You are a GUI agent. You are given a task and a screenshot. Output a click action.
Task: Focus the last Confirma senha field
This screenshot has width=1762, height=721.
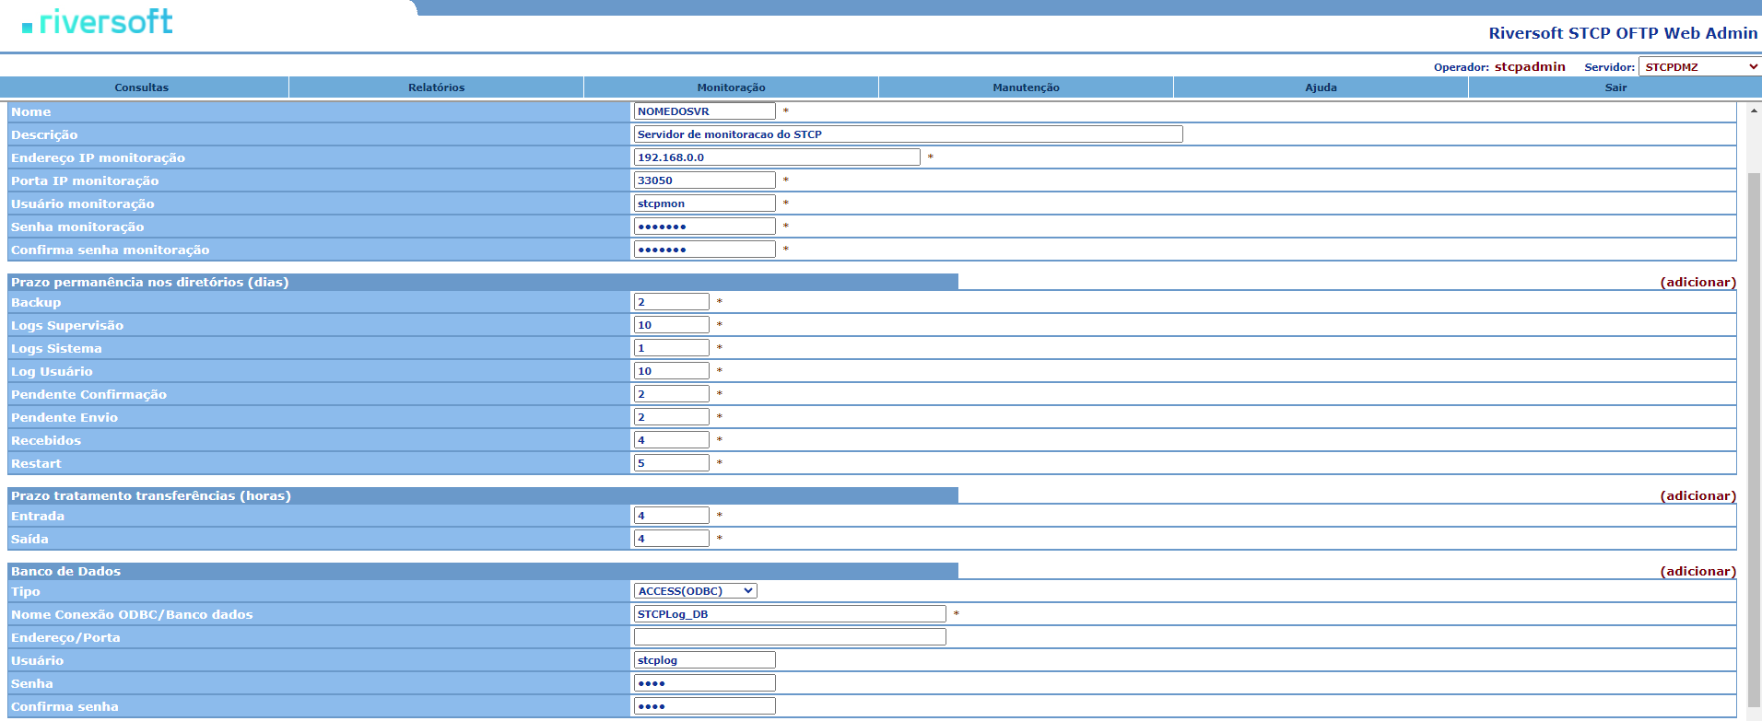point(705,706)
